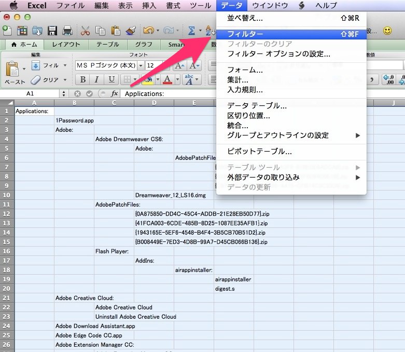Image resolution: width=405 pixels, height=352 pixels.
Task: Choose 集計... menu item
Action: point(291,80)
